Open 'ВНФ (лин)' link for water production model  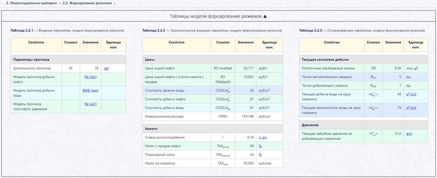(x=91, y=90)
